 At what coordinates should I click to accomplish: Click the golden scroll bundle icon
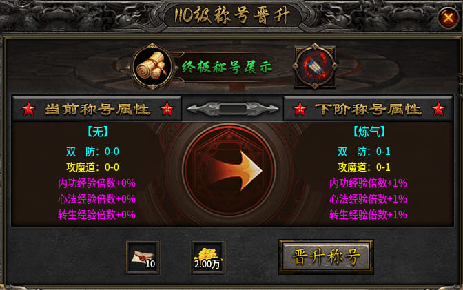152,67
